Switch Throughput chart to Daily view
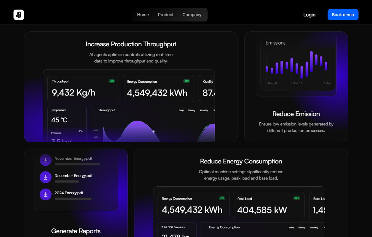Screen dimensions: 372x237 [181, 110]
